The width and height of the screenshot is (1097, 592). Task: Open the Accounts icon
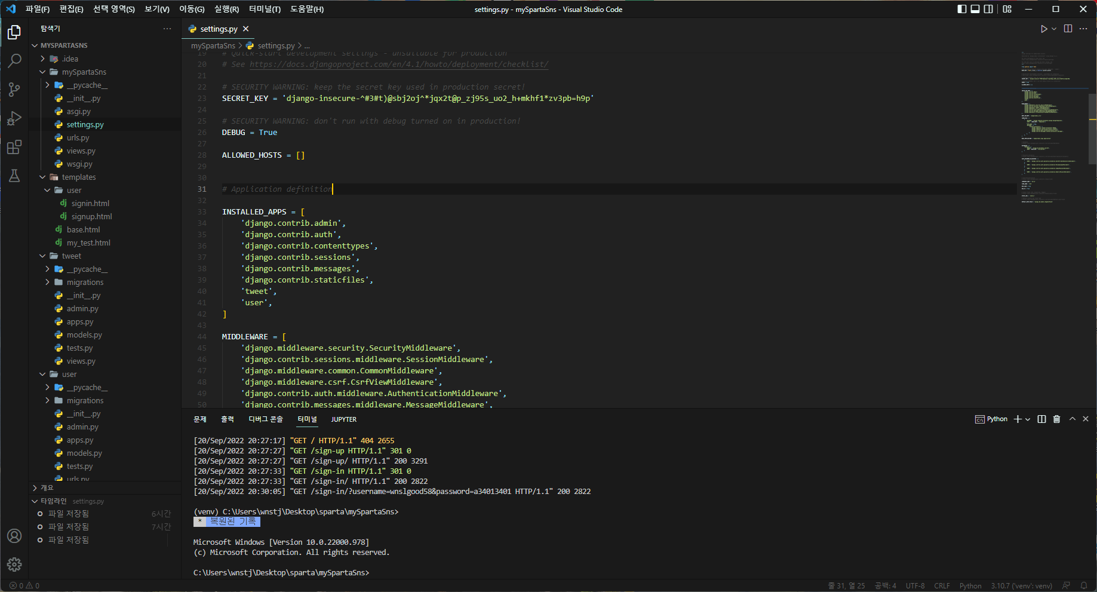14,536
